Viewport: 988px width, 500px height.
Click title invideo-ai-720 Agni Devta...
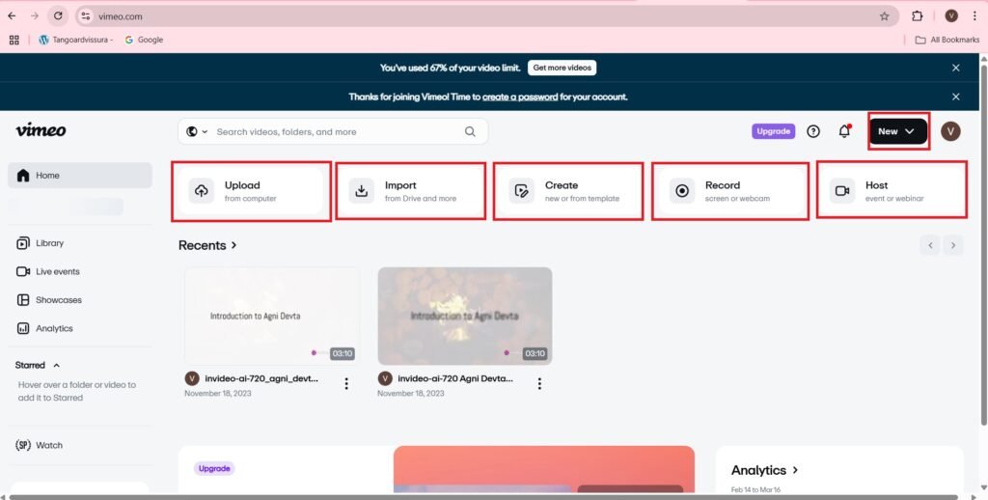[455, 378]
